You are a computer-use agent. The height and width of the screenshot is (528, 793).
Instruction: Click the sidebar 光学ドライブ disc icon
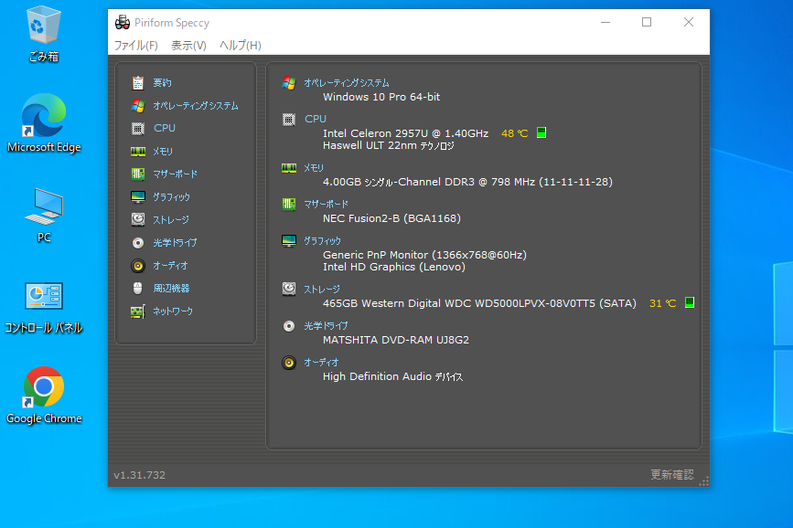click(138, 243)
